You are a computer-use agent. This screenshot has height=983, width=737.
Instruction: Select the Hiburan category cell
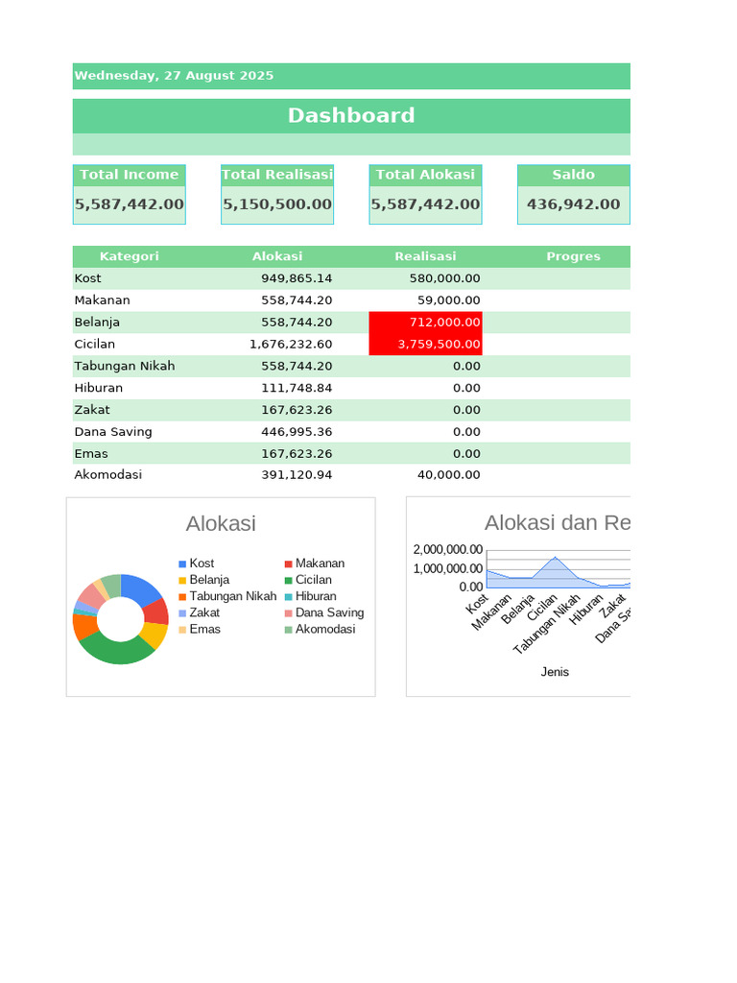(130, 388)
